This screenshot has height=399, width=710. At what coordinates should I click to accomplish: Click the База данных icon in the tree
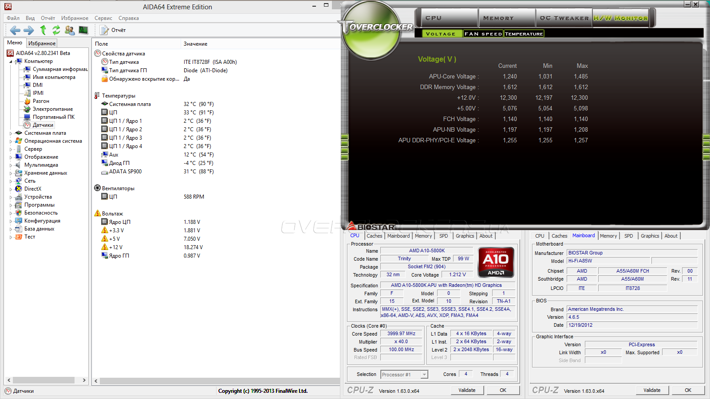[x=19, y=229]
